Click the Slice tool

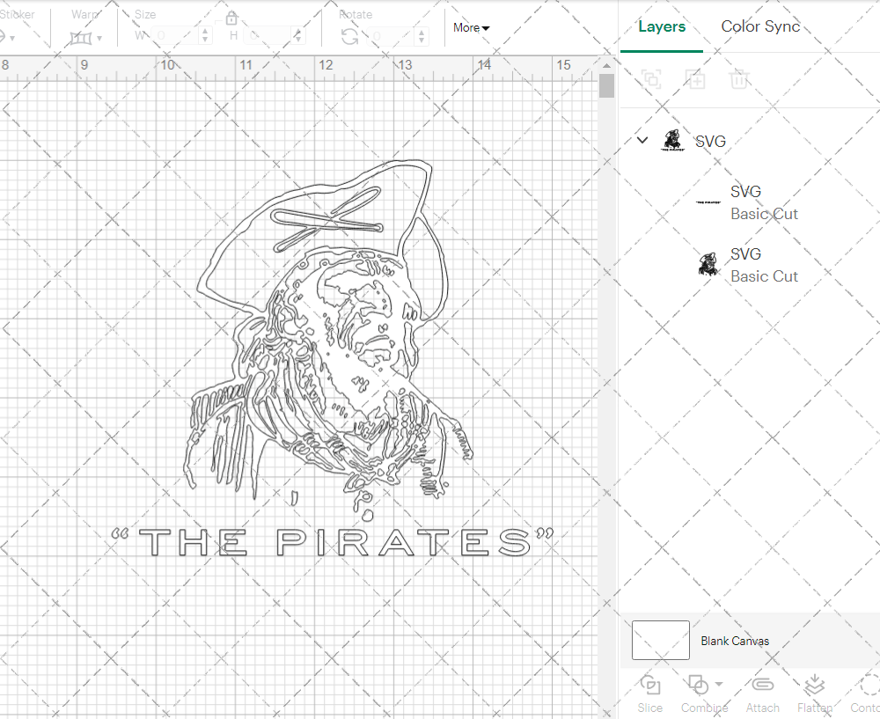(650, 693)
